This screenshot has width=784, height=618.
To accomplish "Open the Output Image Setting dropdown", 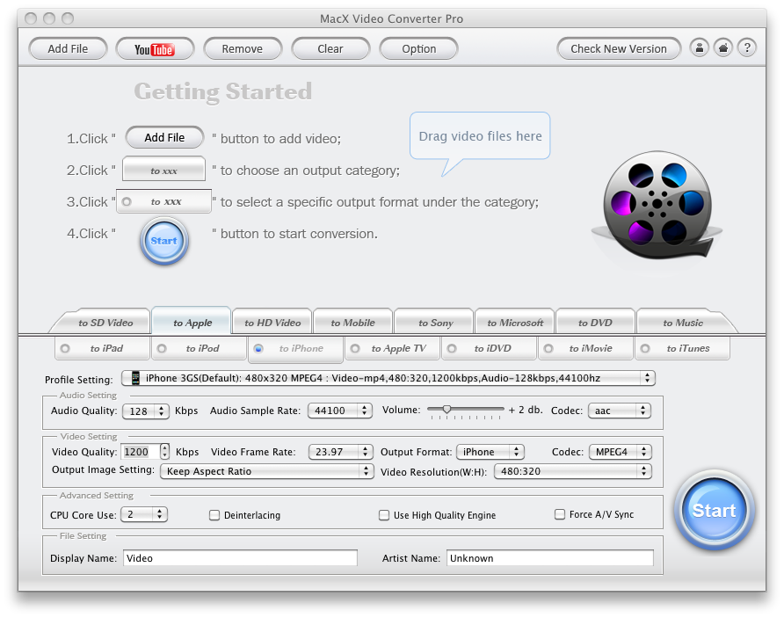I will (x=267, y=471).
